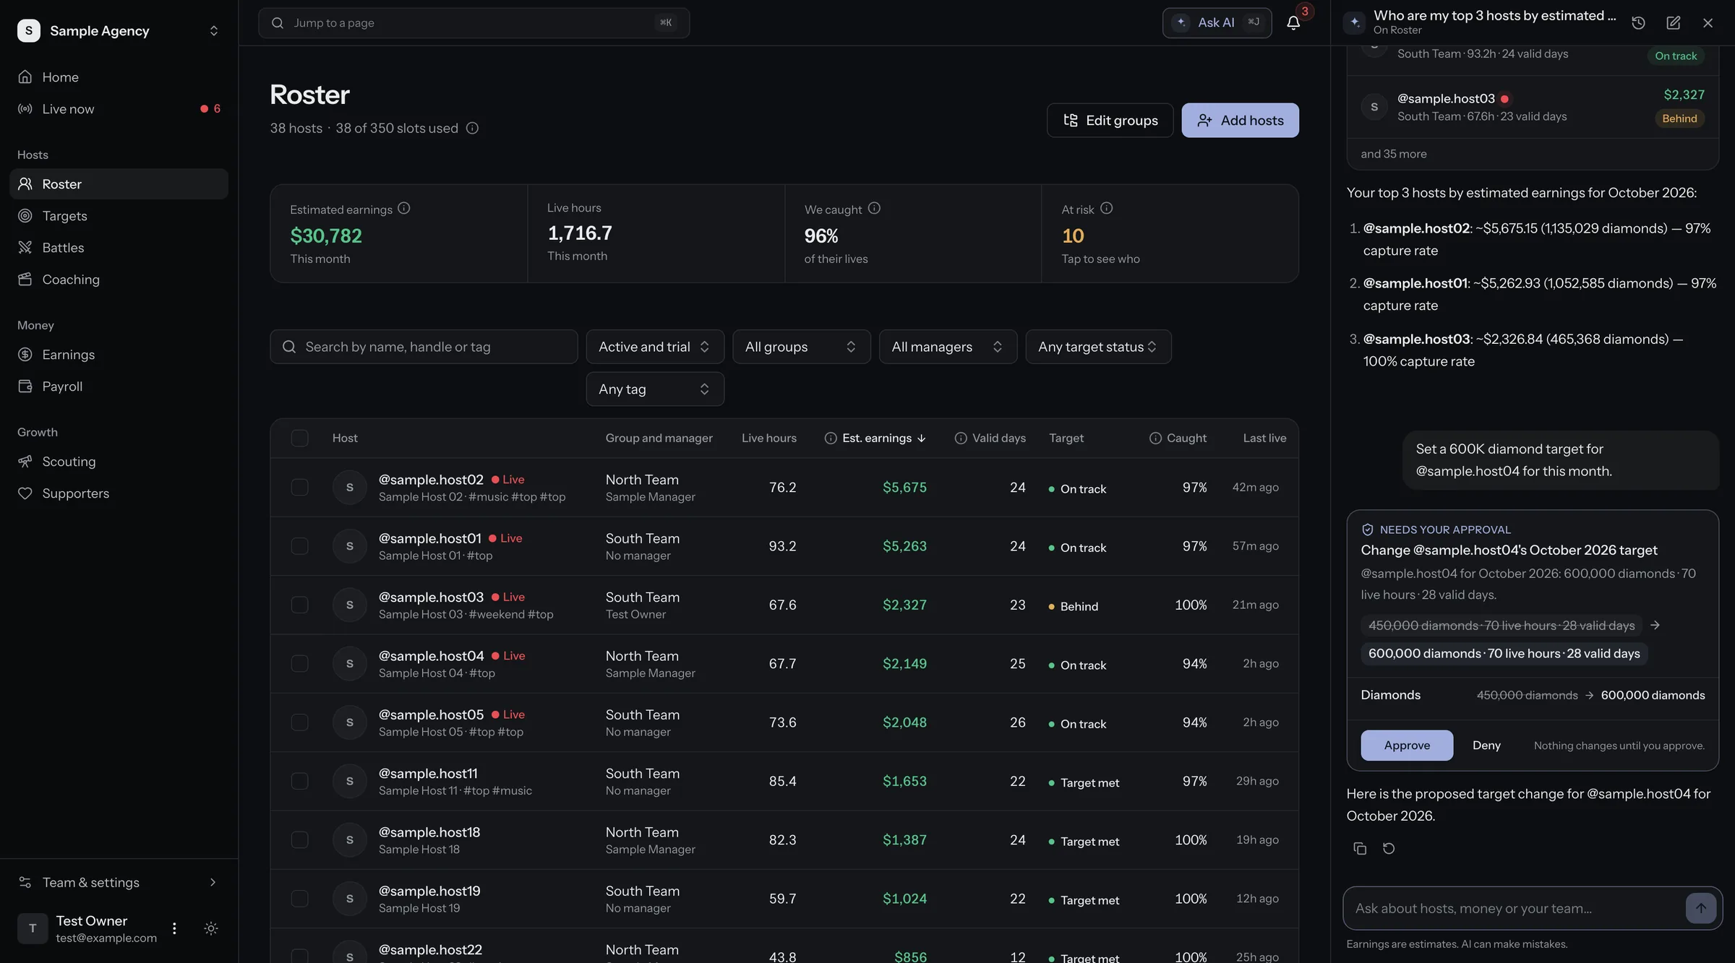Copy the AI response with copy icon
The image size is (1735, 963).
(x=1360, y=848)
